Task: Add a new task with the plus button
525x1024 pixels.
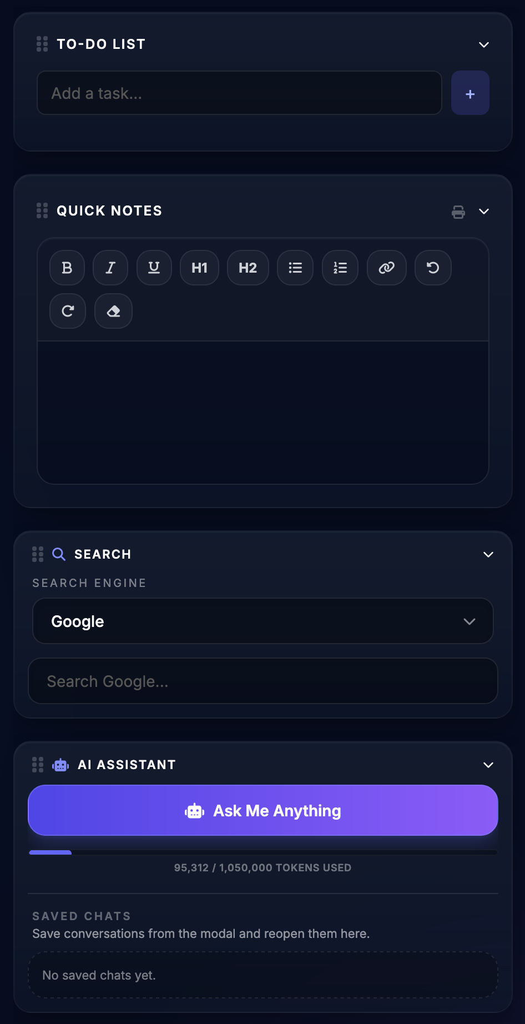Action: 470,93
